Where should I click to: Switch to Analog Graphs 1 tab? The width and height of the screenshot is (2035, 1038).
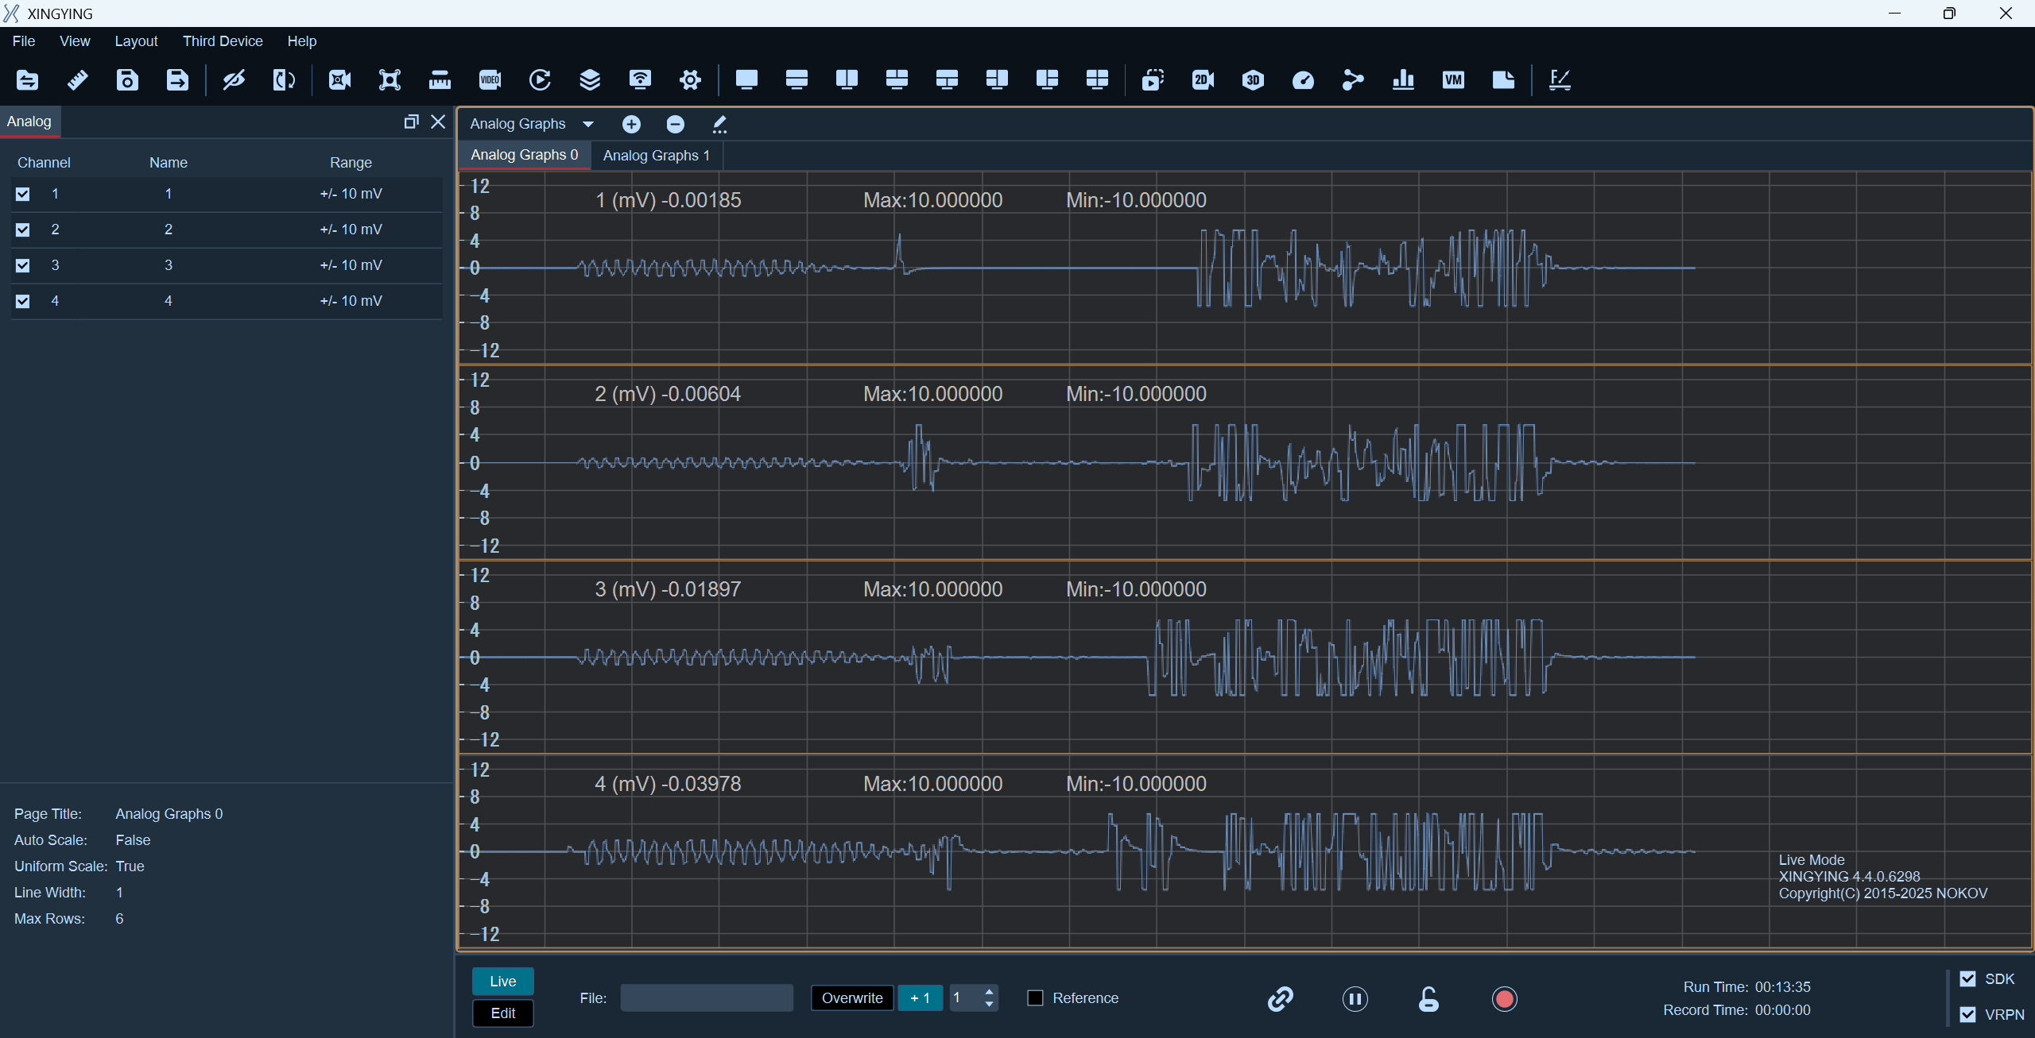click(657, 156)
